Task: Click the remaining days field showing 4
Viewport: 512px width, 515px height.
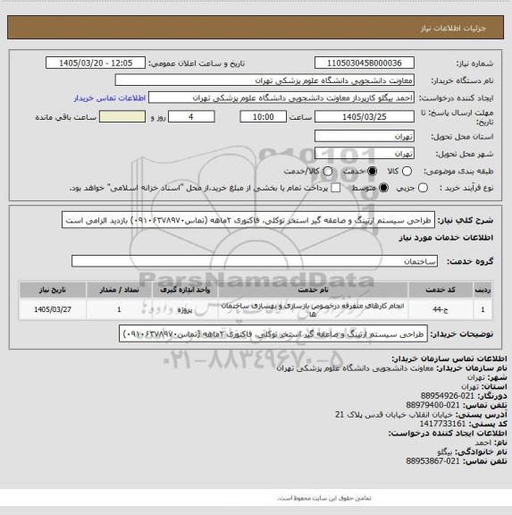Action: pyautogui.click(x=191, y=116)
